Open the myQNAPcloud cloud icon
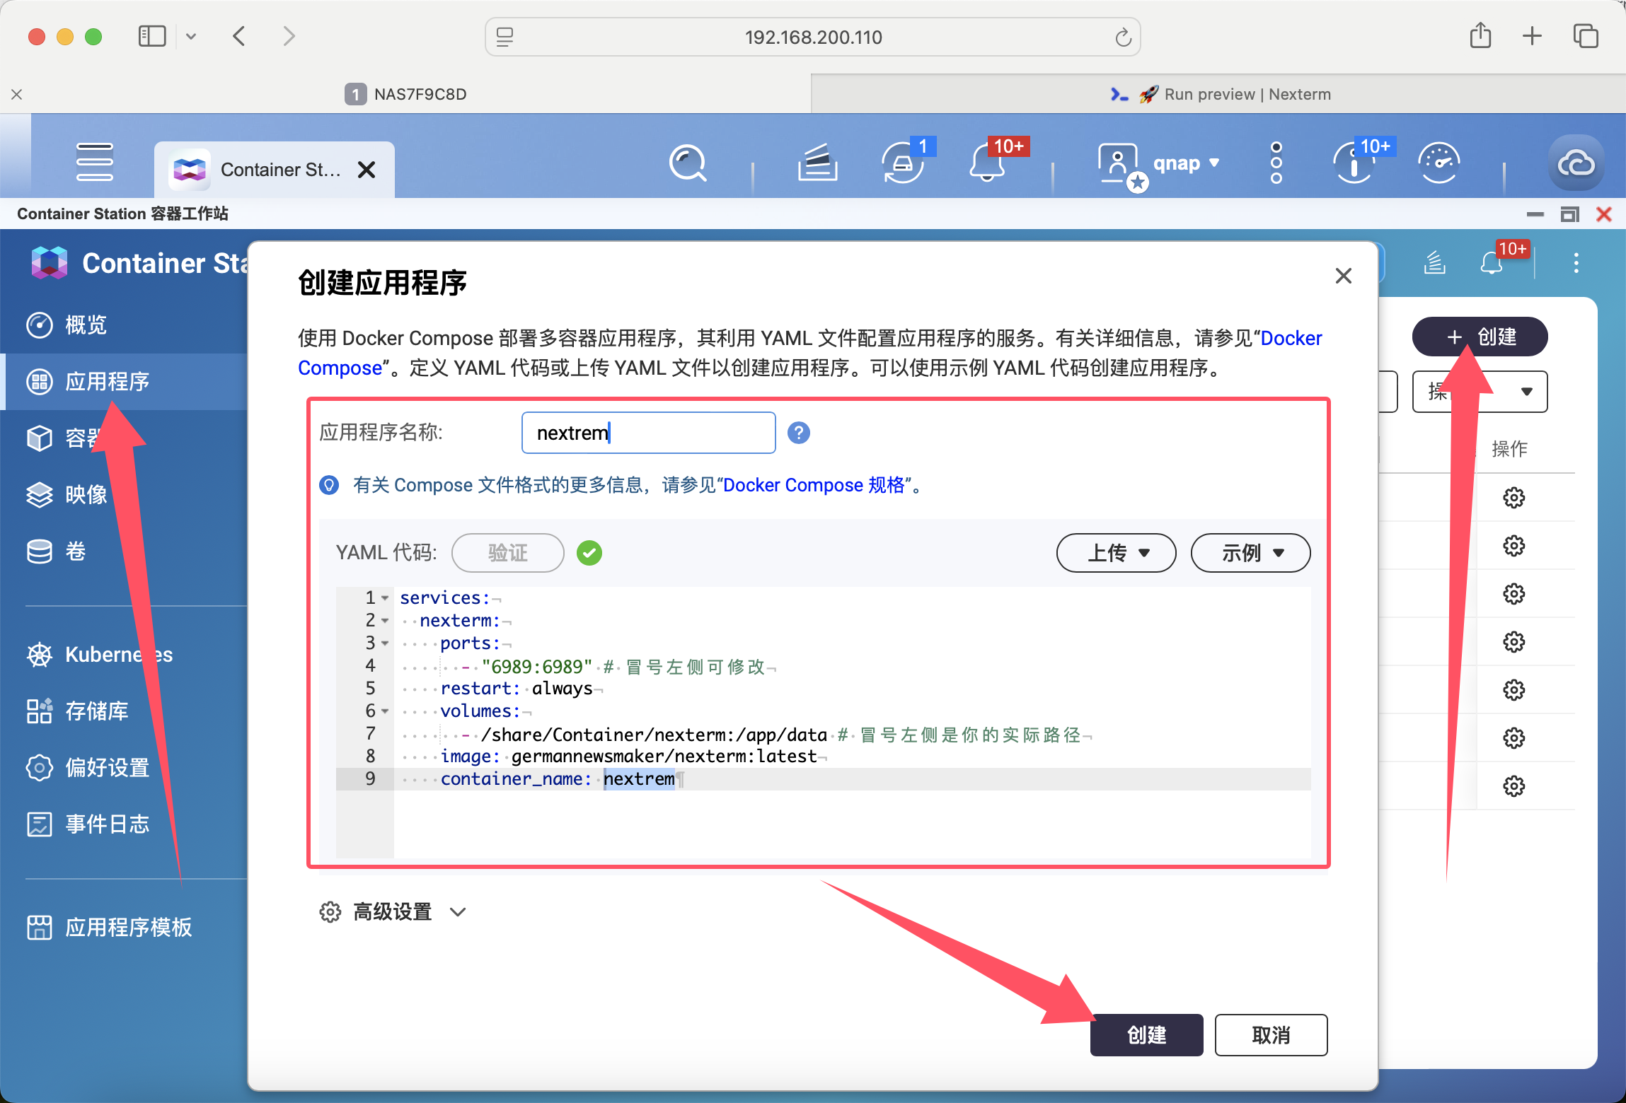 coord(1576,163)
